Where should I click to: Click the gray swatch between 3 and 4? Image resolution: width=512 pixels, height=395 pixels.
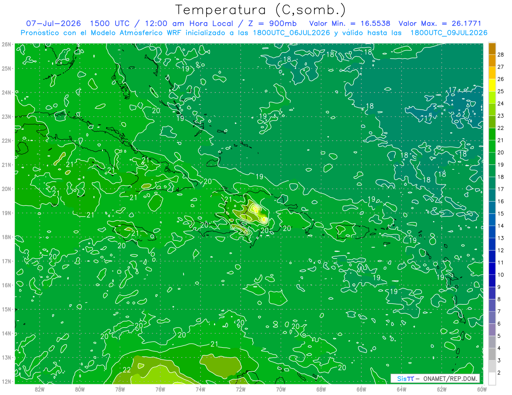(492, 355)
